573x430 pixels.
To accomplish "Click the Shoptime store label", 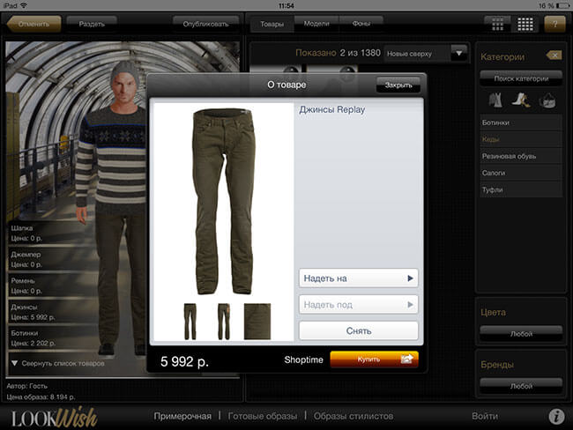I will pyautogui.click(x=303, y=360).
